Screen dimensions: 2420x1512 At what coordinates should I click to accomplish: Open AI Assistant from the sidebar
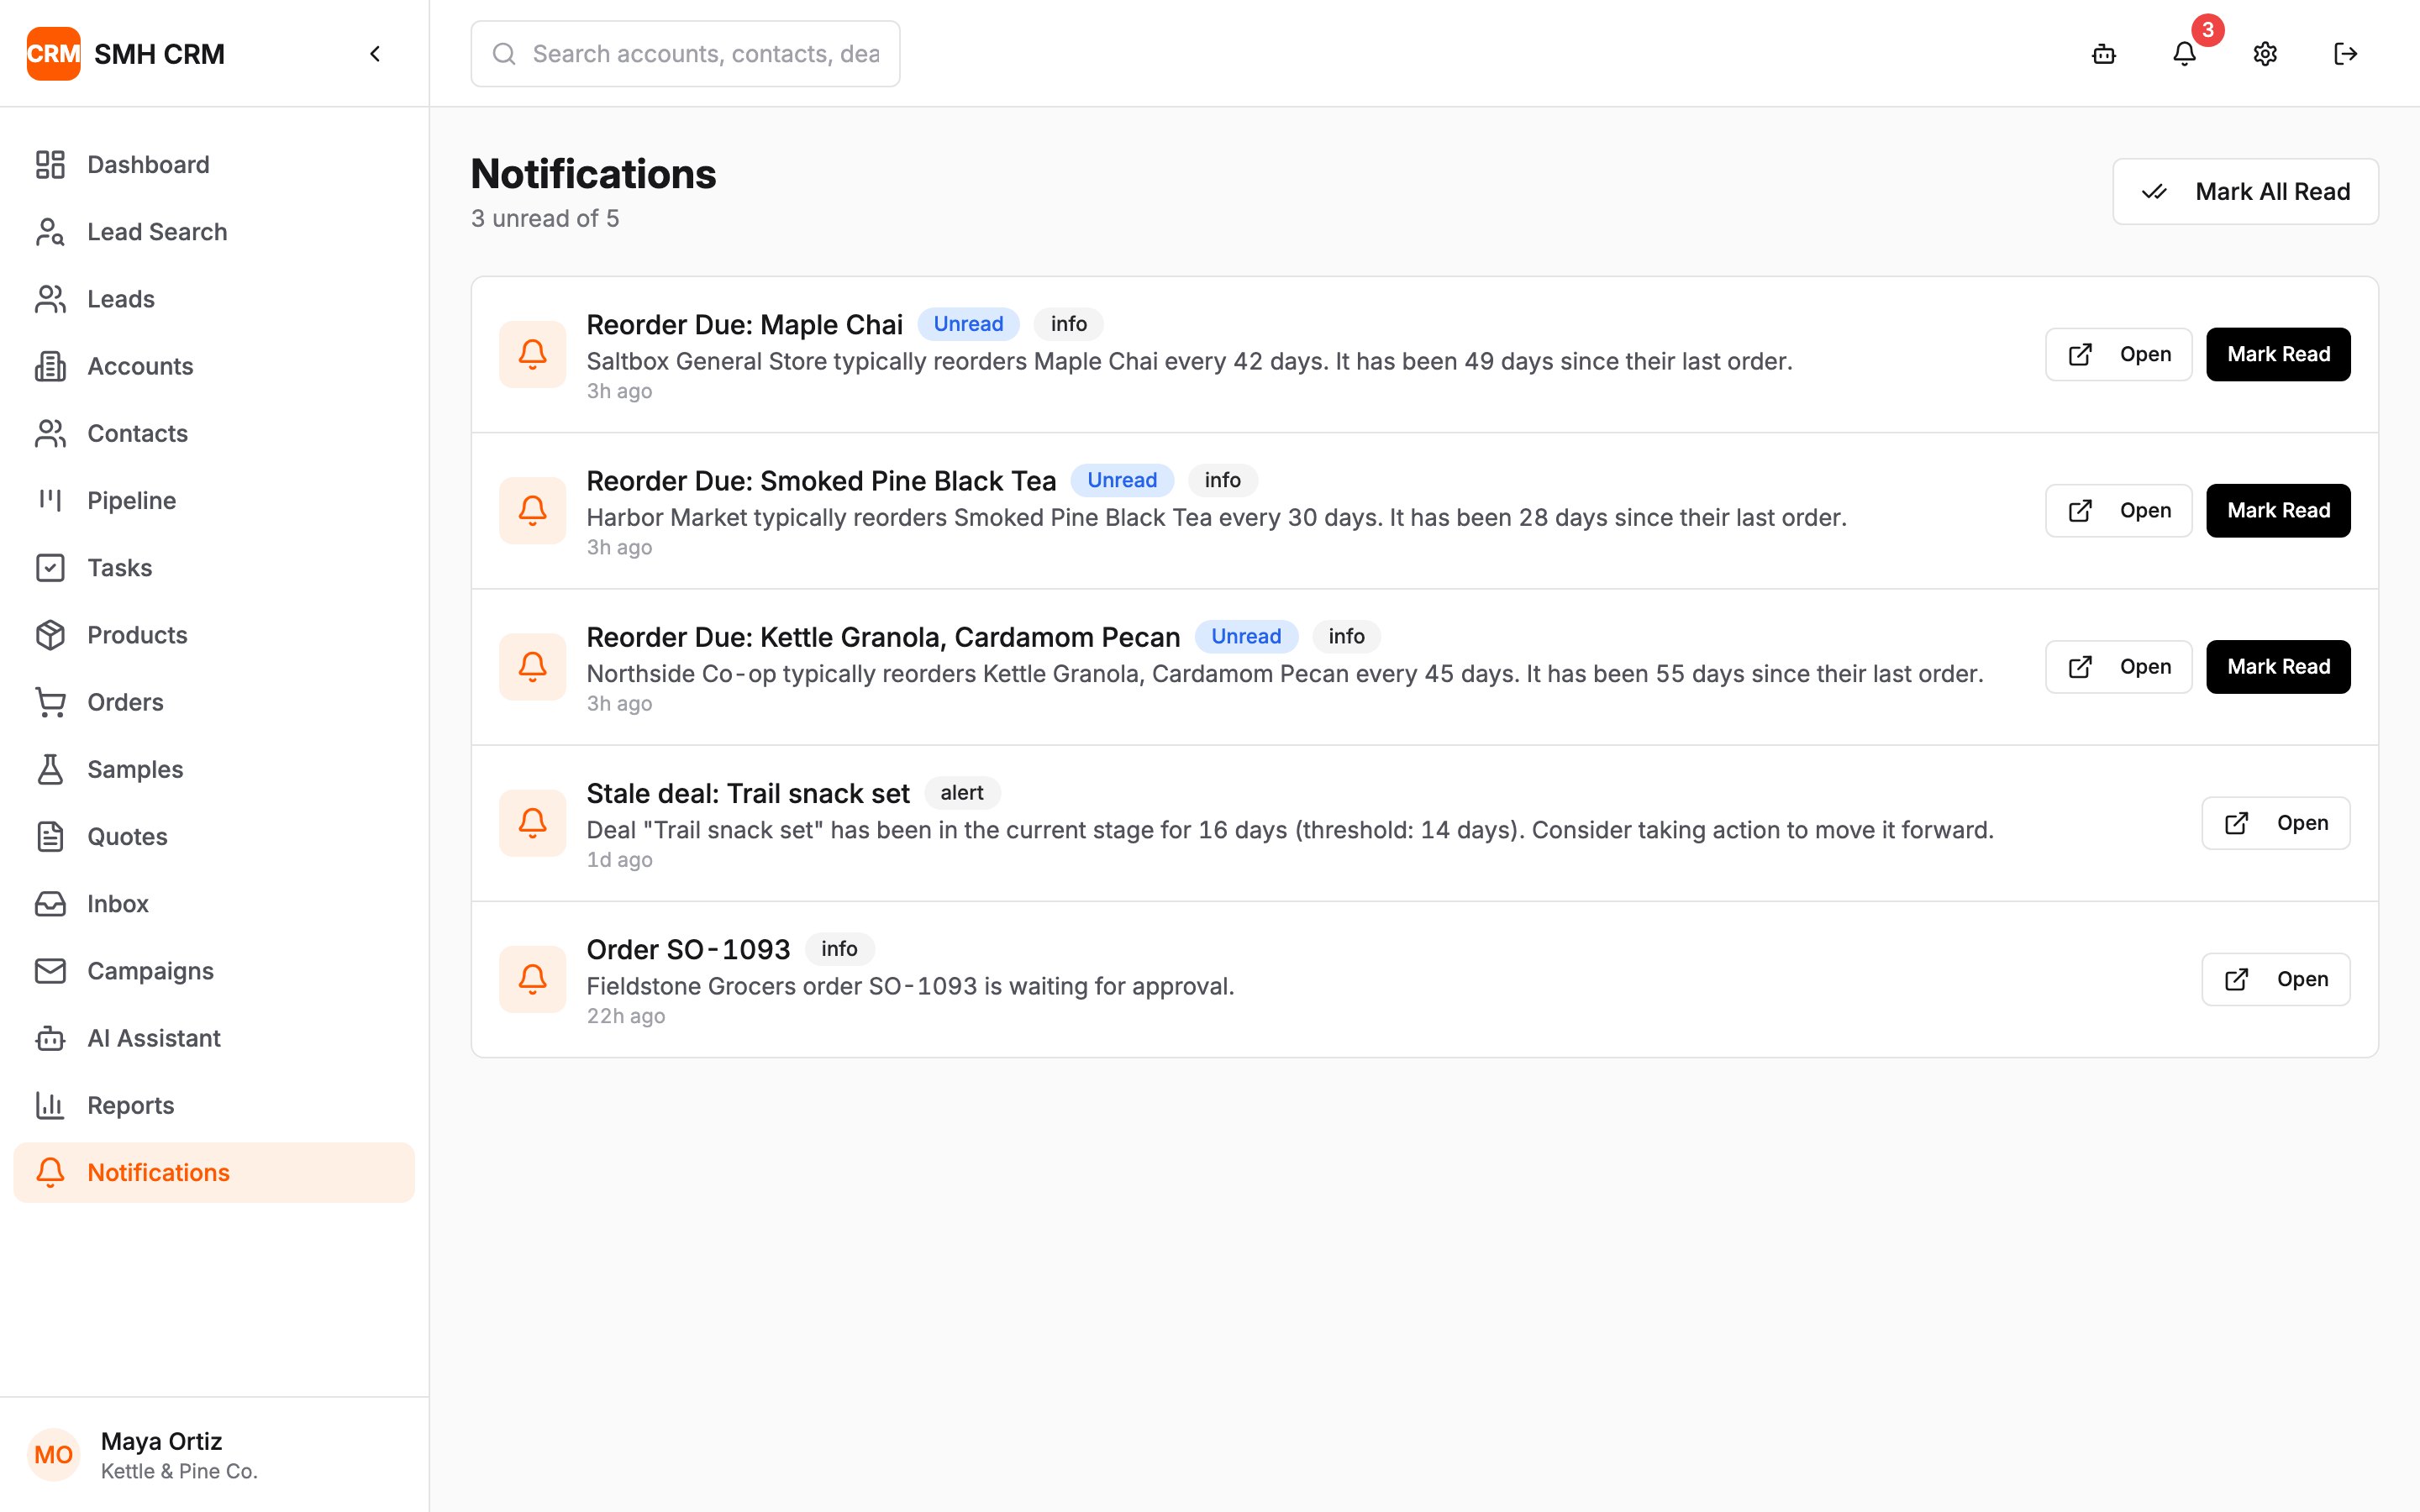tap(214, 1038)
